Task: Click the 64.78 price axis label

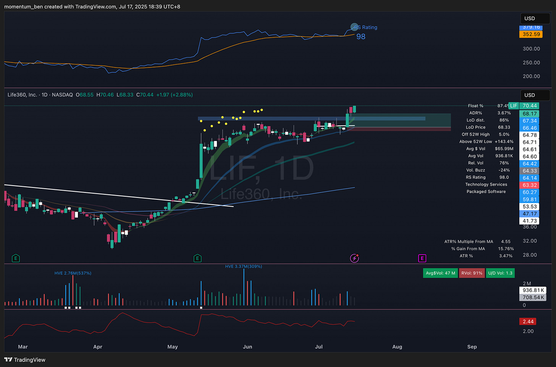Action: click(x=530, y=135)
